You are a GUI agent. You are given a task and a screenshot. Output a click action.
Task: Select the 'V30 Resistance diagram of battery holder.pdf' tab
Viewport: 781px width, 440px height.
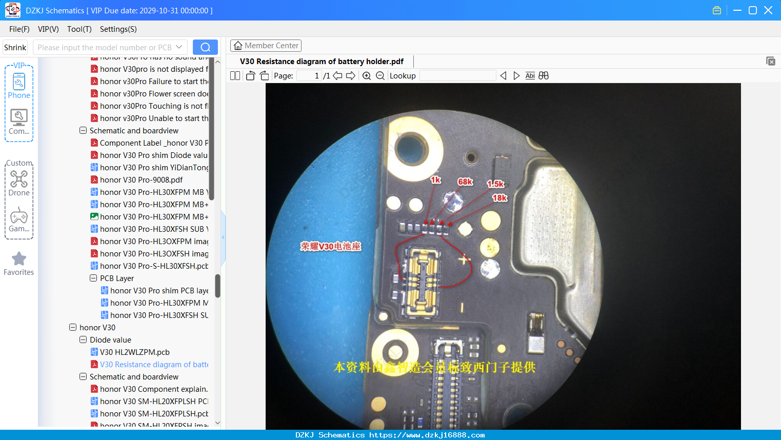322,62
